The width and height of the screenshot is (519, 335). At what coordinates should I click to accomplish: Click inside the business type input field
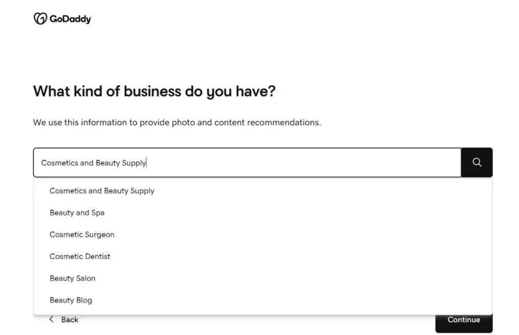tap(228, 162)
